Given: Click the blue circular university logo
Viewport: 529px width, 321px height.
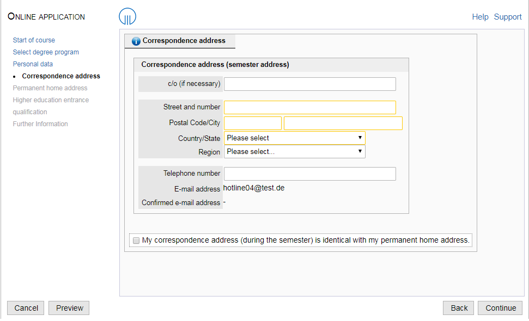Looking at the screenshot, I should pyautogui.click(x=127, y=16).
